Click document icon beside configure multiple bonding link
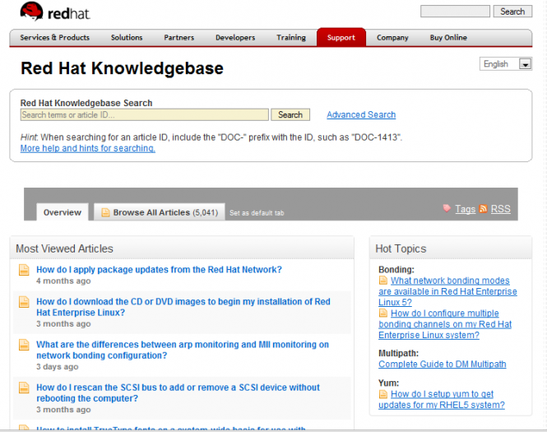Screen dimensions: 547x432 pos(383,313)
